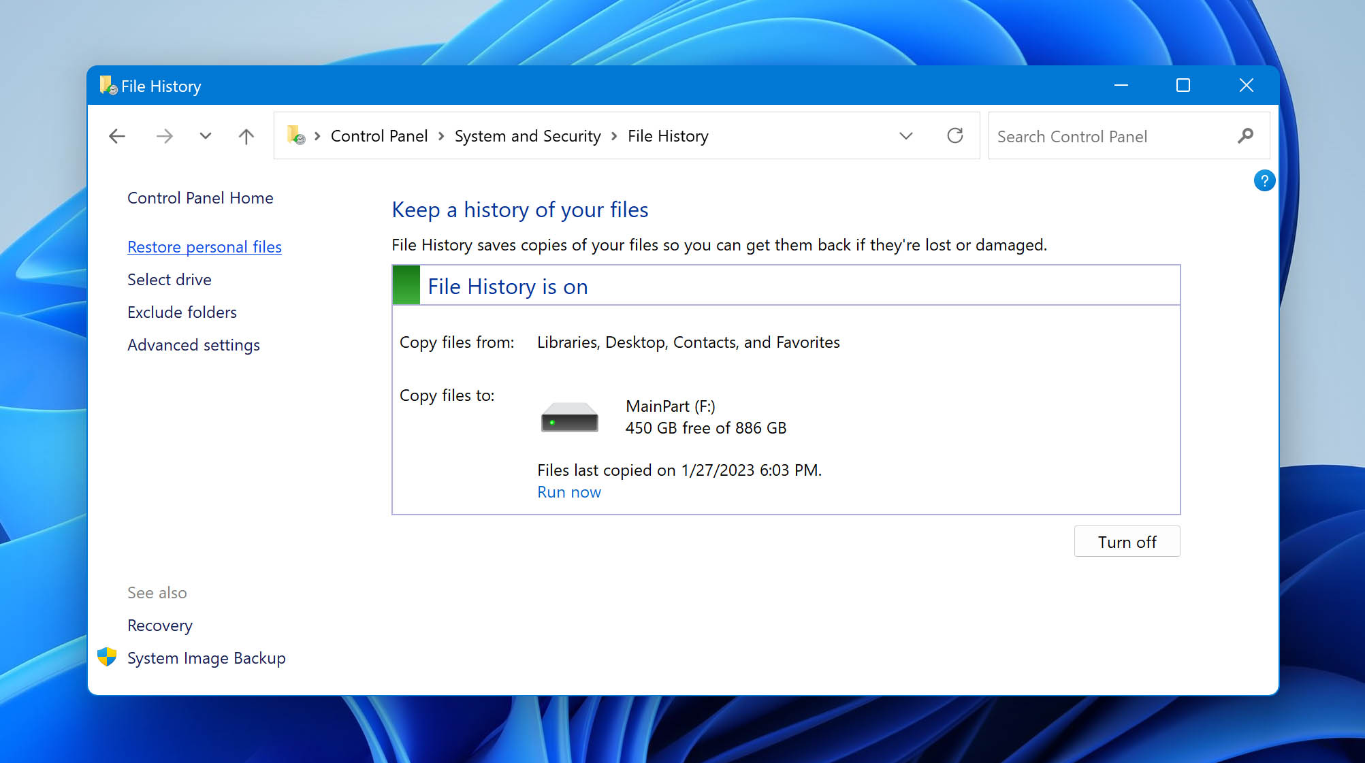Expand the search Control Panel field
1365x763 pixels.
pyautogui.click(x=1121, y=135)
